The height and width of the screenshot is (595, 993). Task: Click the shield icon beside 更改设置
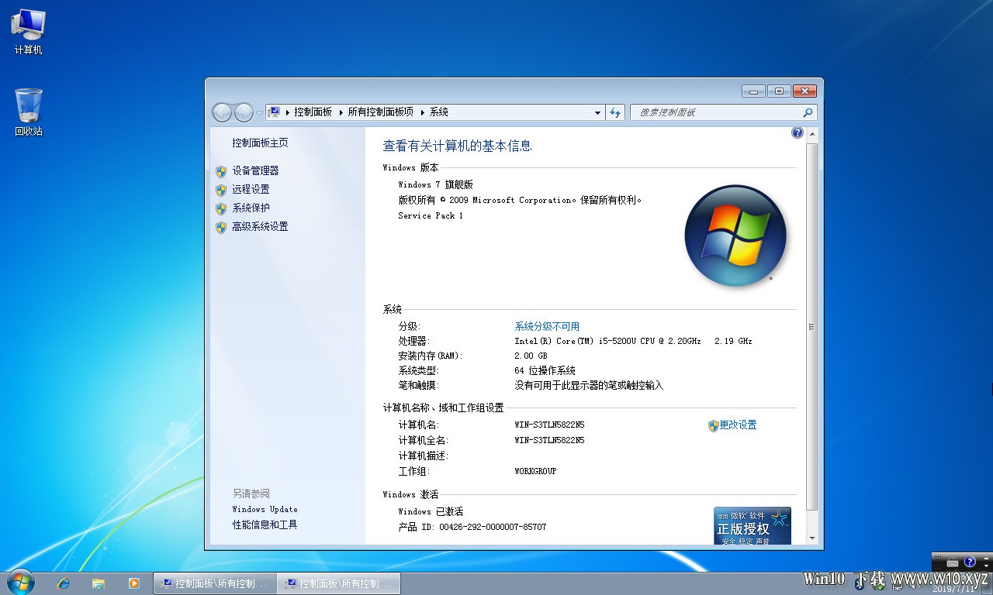pos(713,425)
